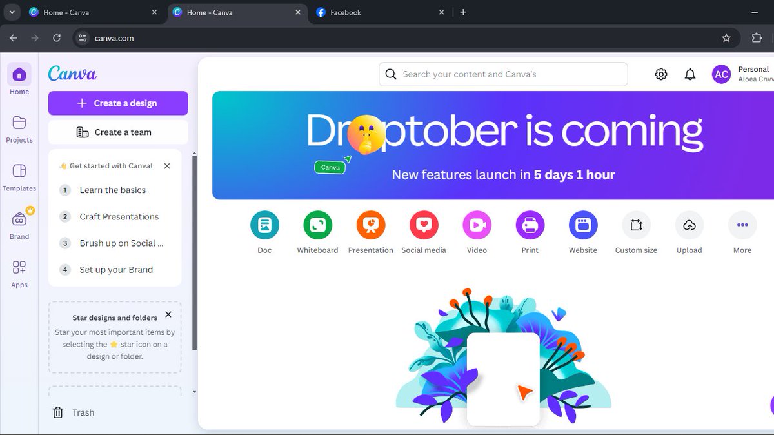Create a new Presentation
Viewport: 774px width, 435px height.
point(371,225)
